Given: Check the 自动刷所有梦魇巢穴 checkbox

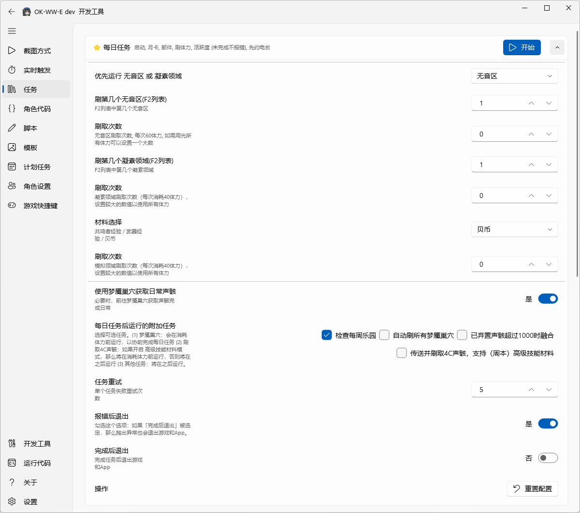Looking at the screenshot, I should (384, 335).
